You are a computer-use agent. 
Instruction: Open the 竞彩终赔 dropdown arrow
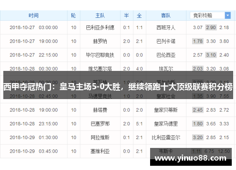(228, 15)
